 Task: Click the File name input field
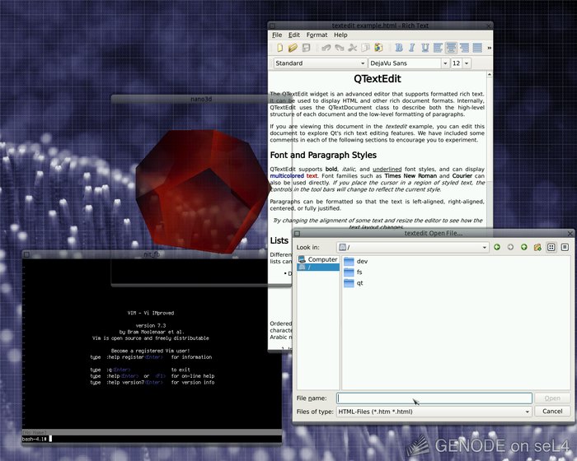434,398
